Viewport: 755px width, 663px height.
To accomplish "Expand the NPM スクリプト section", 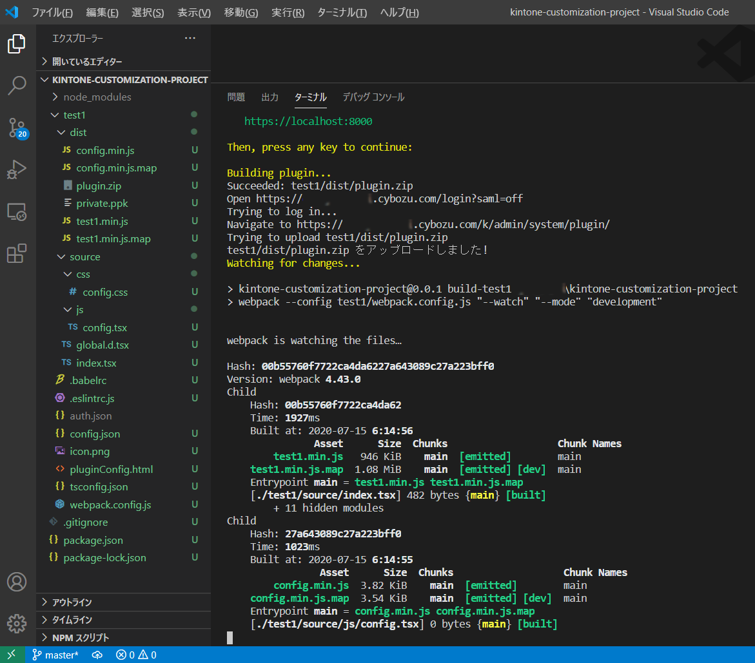I will pyautogui.click(x=80, y=638).
